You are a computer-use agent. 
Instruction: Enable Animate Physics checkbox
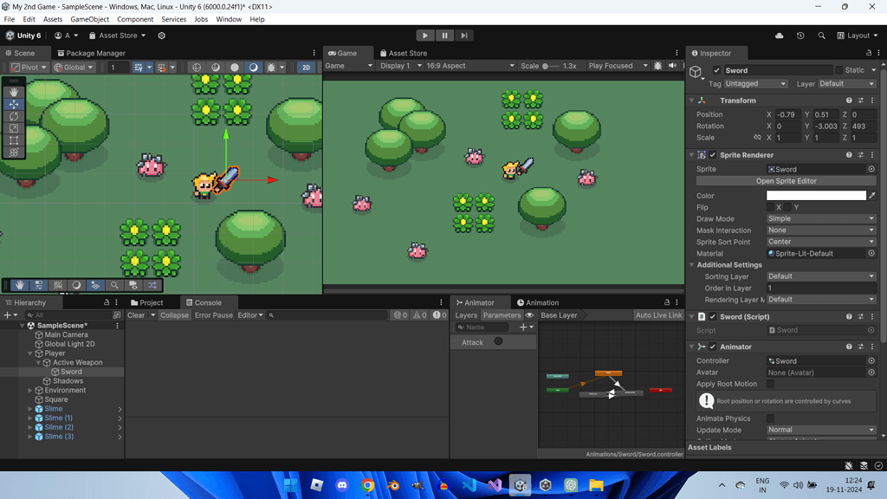coord(770,418)
